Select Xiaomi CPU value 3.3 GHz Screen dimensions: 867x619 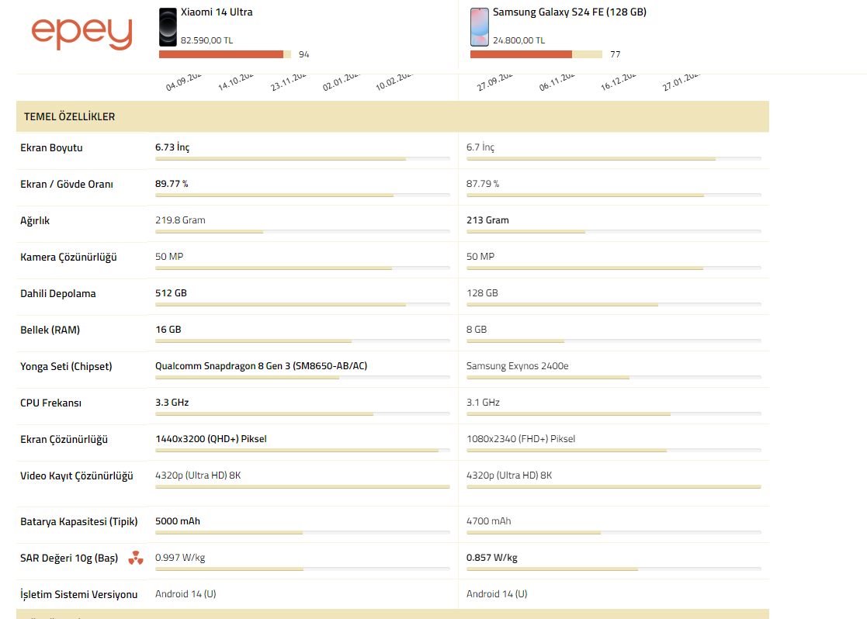pyautogui.click(x=172, y=403)
